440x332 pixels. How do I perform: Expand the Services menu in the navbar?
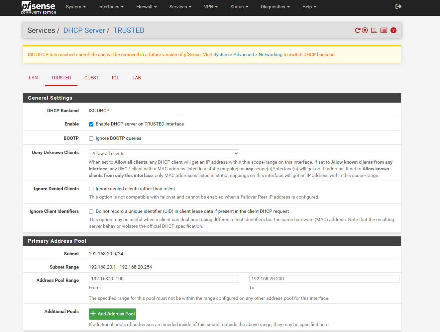tap(180, 7)
